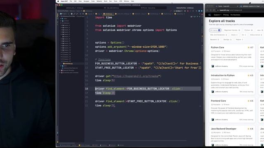Open the VCS menu
Viewport: 264px width, 148px height.
pyautogui.click(x=120, y=1)
